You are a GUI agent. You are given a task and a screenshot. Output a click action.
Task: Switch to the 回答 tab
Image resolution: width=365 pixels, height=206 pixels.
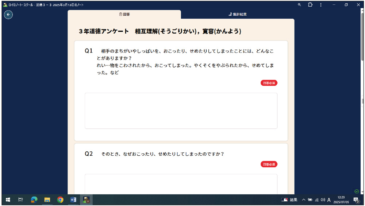(x=124, y=15)
